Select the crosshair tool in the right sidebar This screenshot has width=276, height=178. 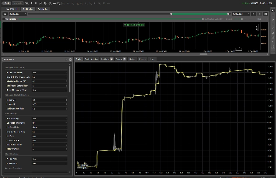[273, 15]
